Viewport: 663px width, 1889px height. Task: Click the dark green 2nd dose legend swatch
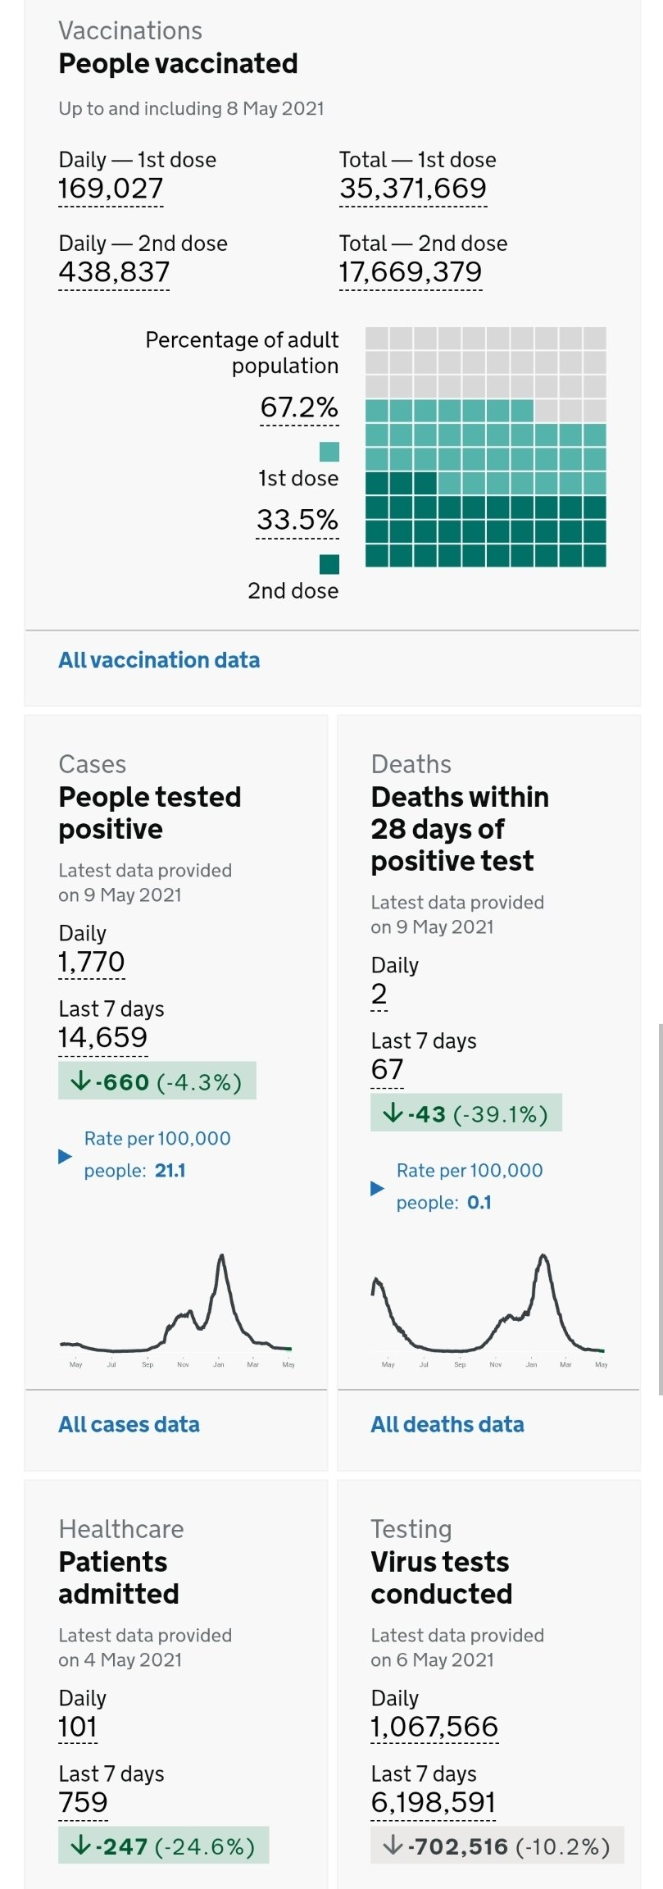(x=329, y=564)
